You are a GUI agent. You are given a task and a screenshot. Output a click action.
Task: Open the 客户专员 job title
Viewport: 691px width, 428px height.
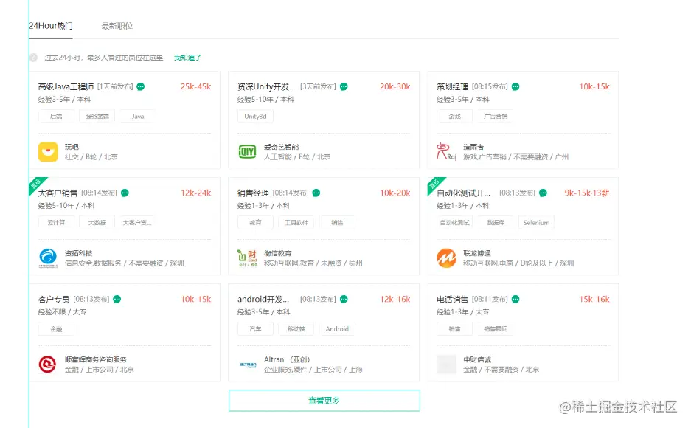[x=54, y=299]
